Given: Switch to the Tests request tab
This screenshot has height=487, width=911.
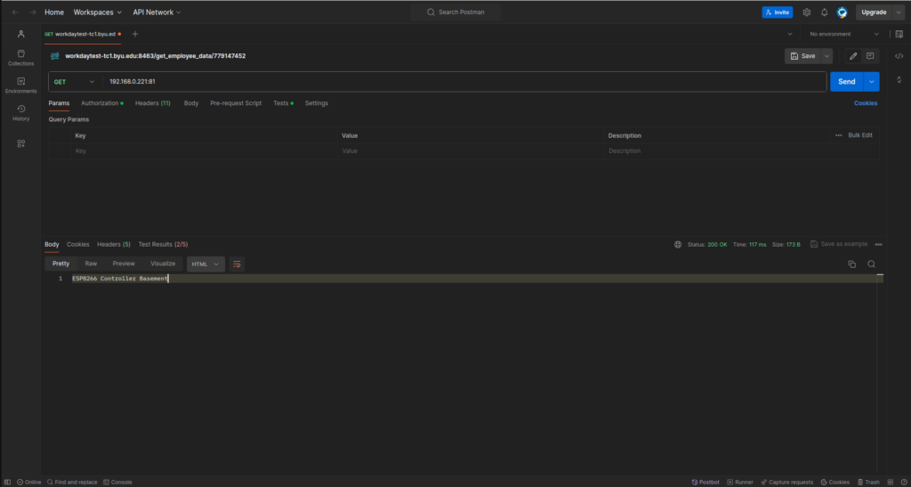Looking at the screenshot, I should (x=284, y=103).
